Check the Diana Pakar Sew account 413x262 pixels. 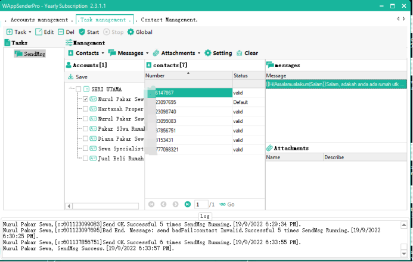85,138
